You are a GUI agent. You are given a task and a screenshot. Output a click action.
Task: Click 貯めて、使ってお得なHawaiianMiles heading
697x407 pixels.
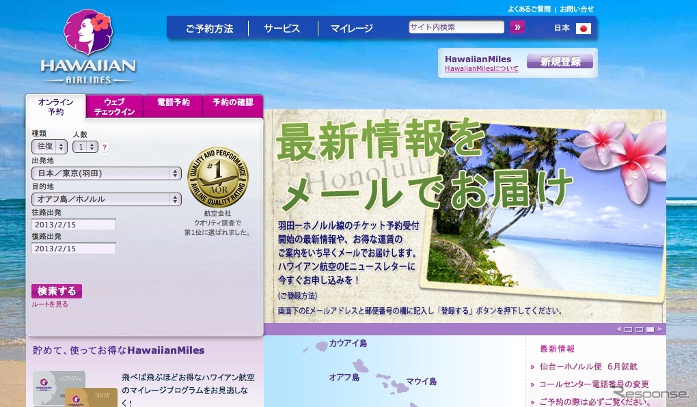[119, 350]
